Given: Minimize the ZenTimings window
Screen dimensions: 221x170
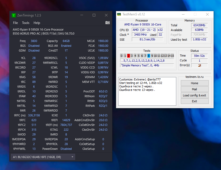Looking at the screenshot, I should pyautogui.click(x=82, y=15).
